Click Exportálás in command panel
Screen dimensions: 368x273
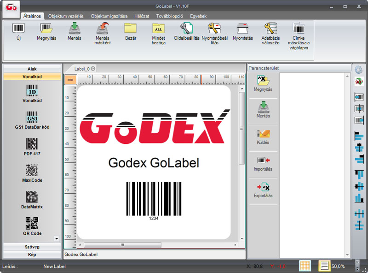tap(263, 190)
